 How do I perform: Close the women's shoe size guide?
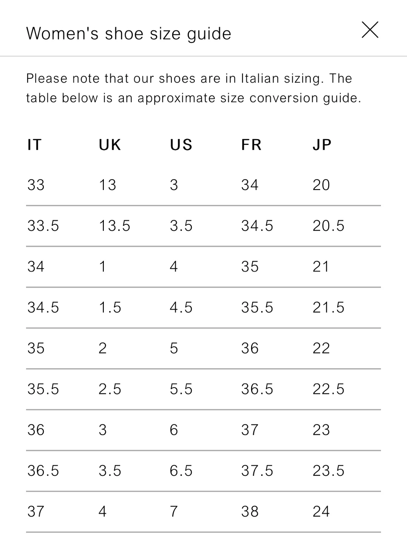(x=370, y=30)
